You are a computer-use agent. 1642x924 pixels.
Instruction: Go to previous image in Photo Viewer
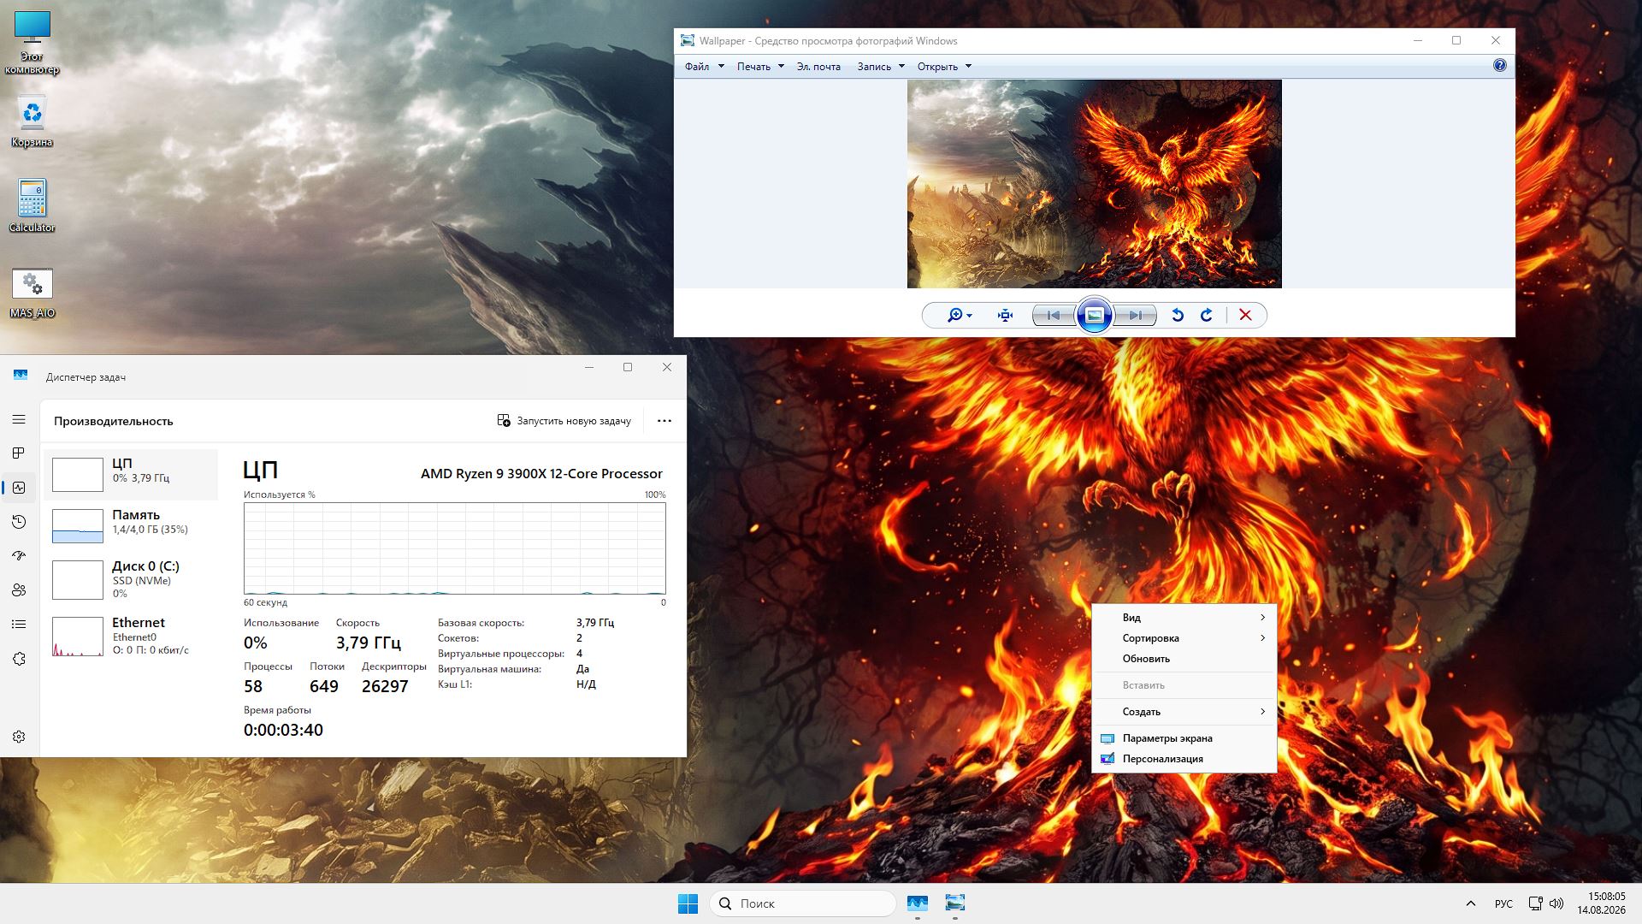pyautogui.click(x=1054, y=316)
